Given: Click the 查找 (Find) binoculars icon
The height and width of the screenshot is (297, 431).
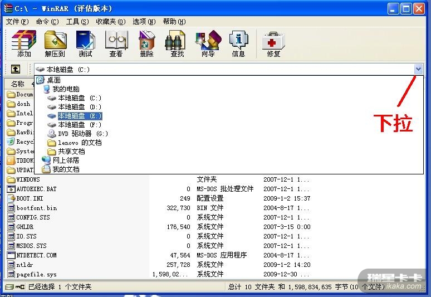Looking at the screenshot, I should (x=175, y=40).
